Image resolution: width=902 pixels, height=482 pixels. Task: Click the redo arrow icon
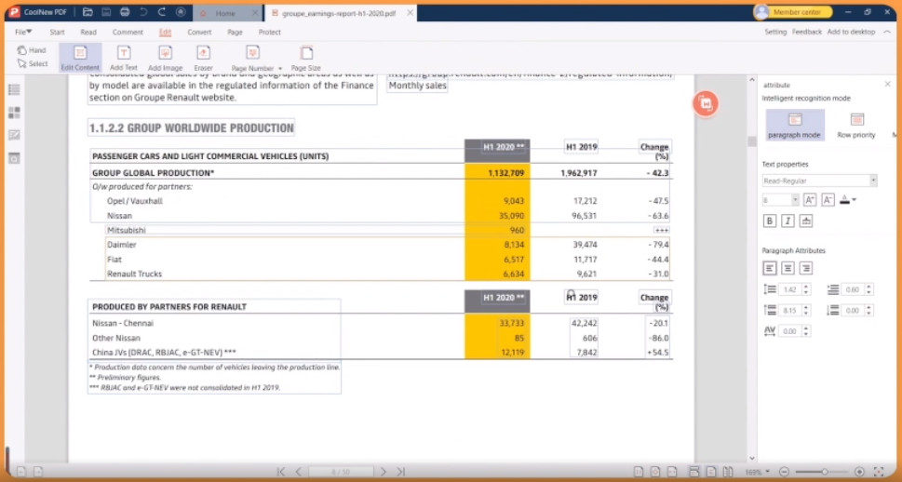tap(162, 12)
